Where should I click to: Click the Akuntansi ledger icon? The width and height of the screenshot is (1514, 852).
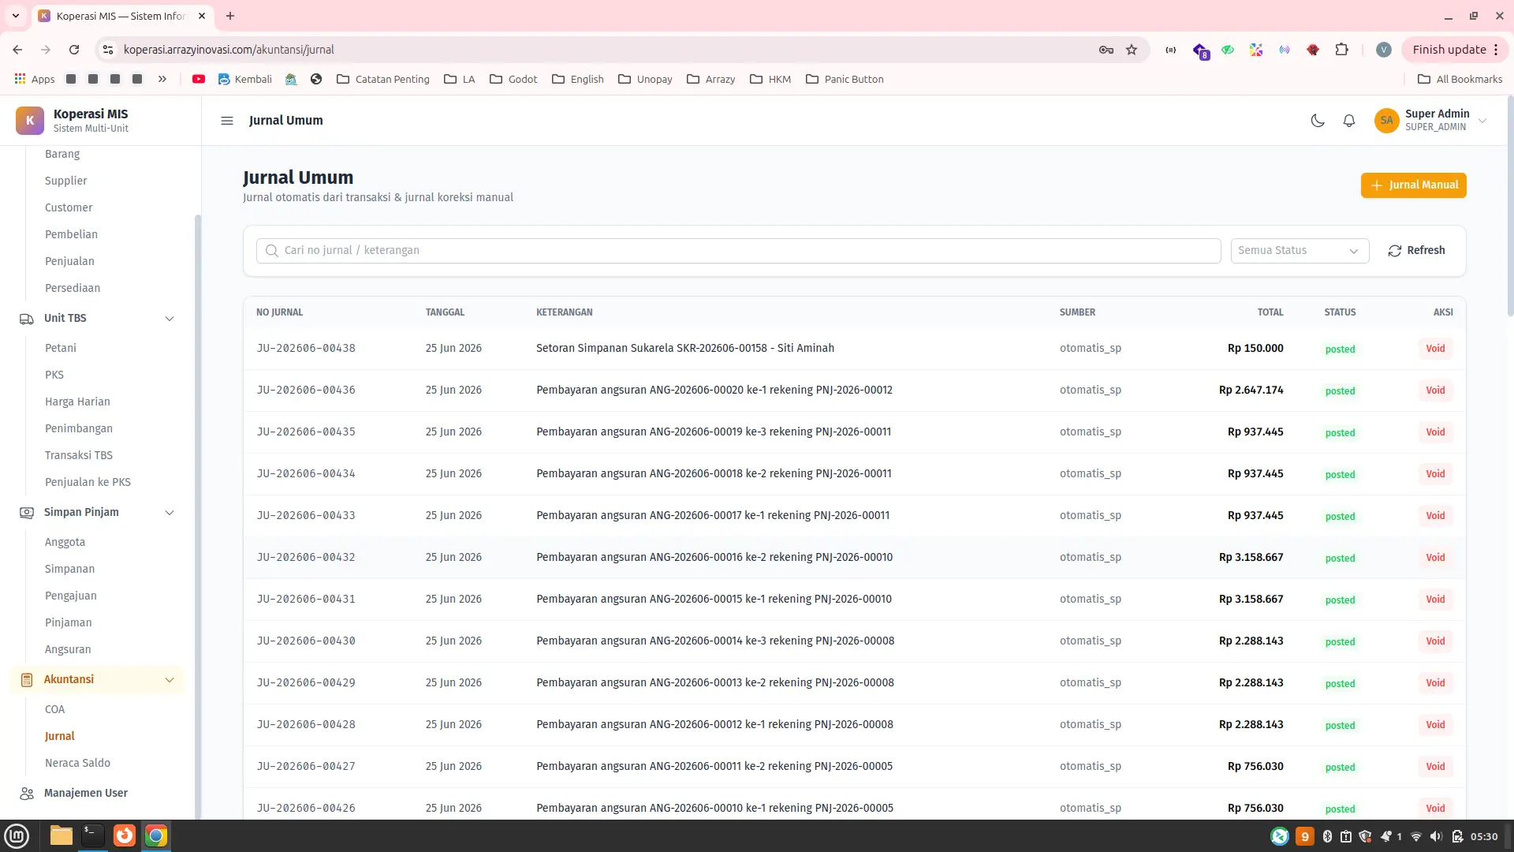pyautogui.click(x=27, y=680)
